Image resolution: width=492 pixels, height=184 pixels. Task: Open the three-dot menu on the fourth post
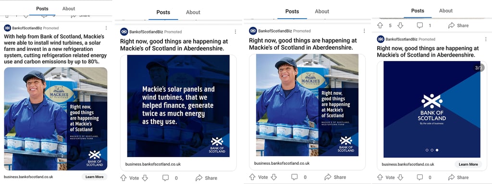point(486,39)
